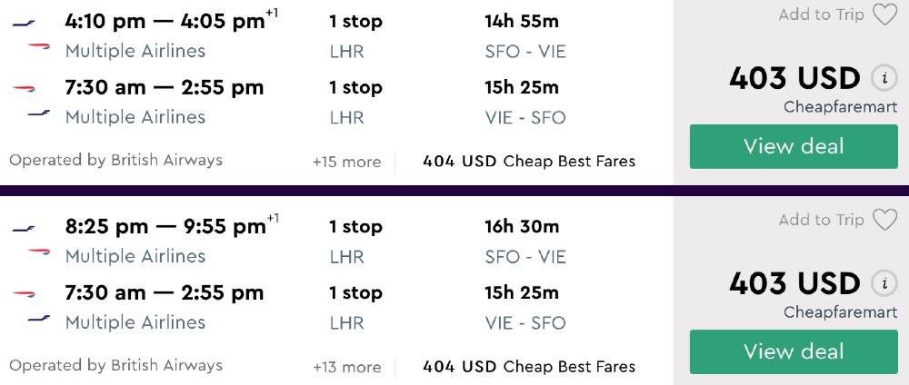Click info icon beside first 403 USD price
The width and height of the screenshot is (909, 385).
tap(884, 78)
